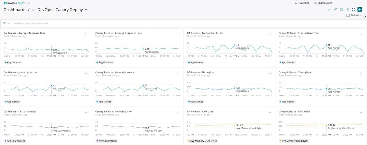This screenshot has height=145, width=367.
Task: Download the dashboard via export icon
Action: coord(329,9)
